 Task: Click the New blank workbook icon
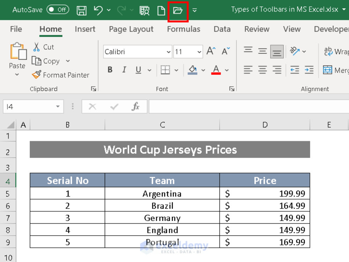tap(161, 10)
